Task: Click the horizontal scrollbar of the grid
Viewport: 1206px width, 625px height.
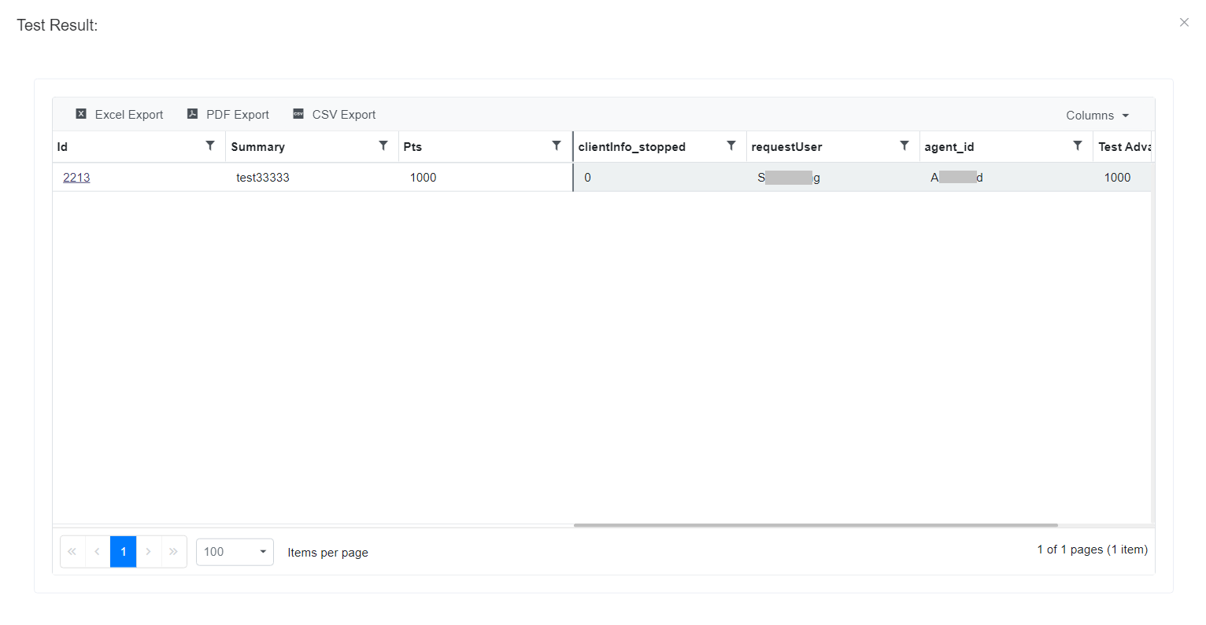Action: [816, 525]
